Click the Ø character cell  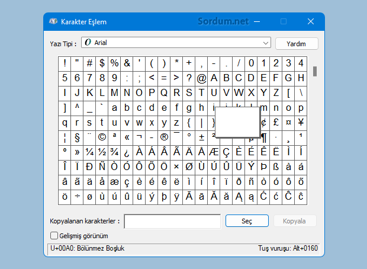pos(189,167)
